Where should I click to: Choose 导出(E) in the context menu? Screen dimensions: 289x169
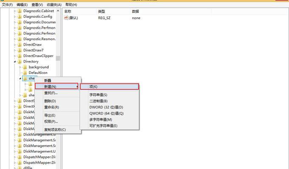pyautogui.click(x=58, y=115)
